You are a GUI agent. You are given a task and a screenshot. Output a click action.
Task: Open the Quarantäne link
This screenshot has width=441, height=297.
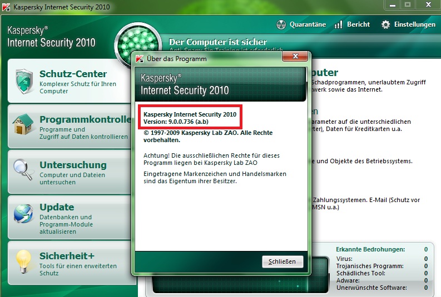click(308, 24)
